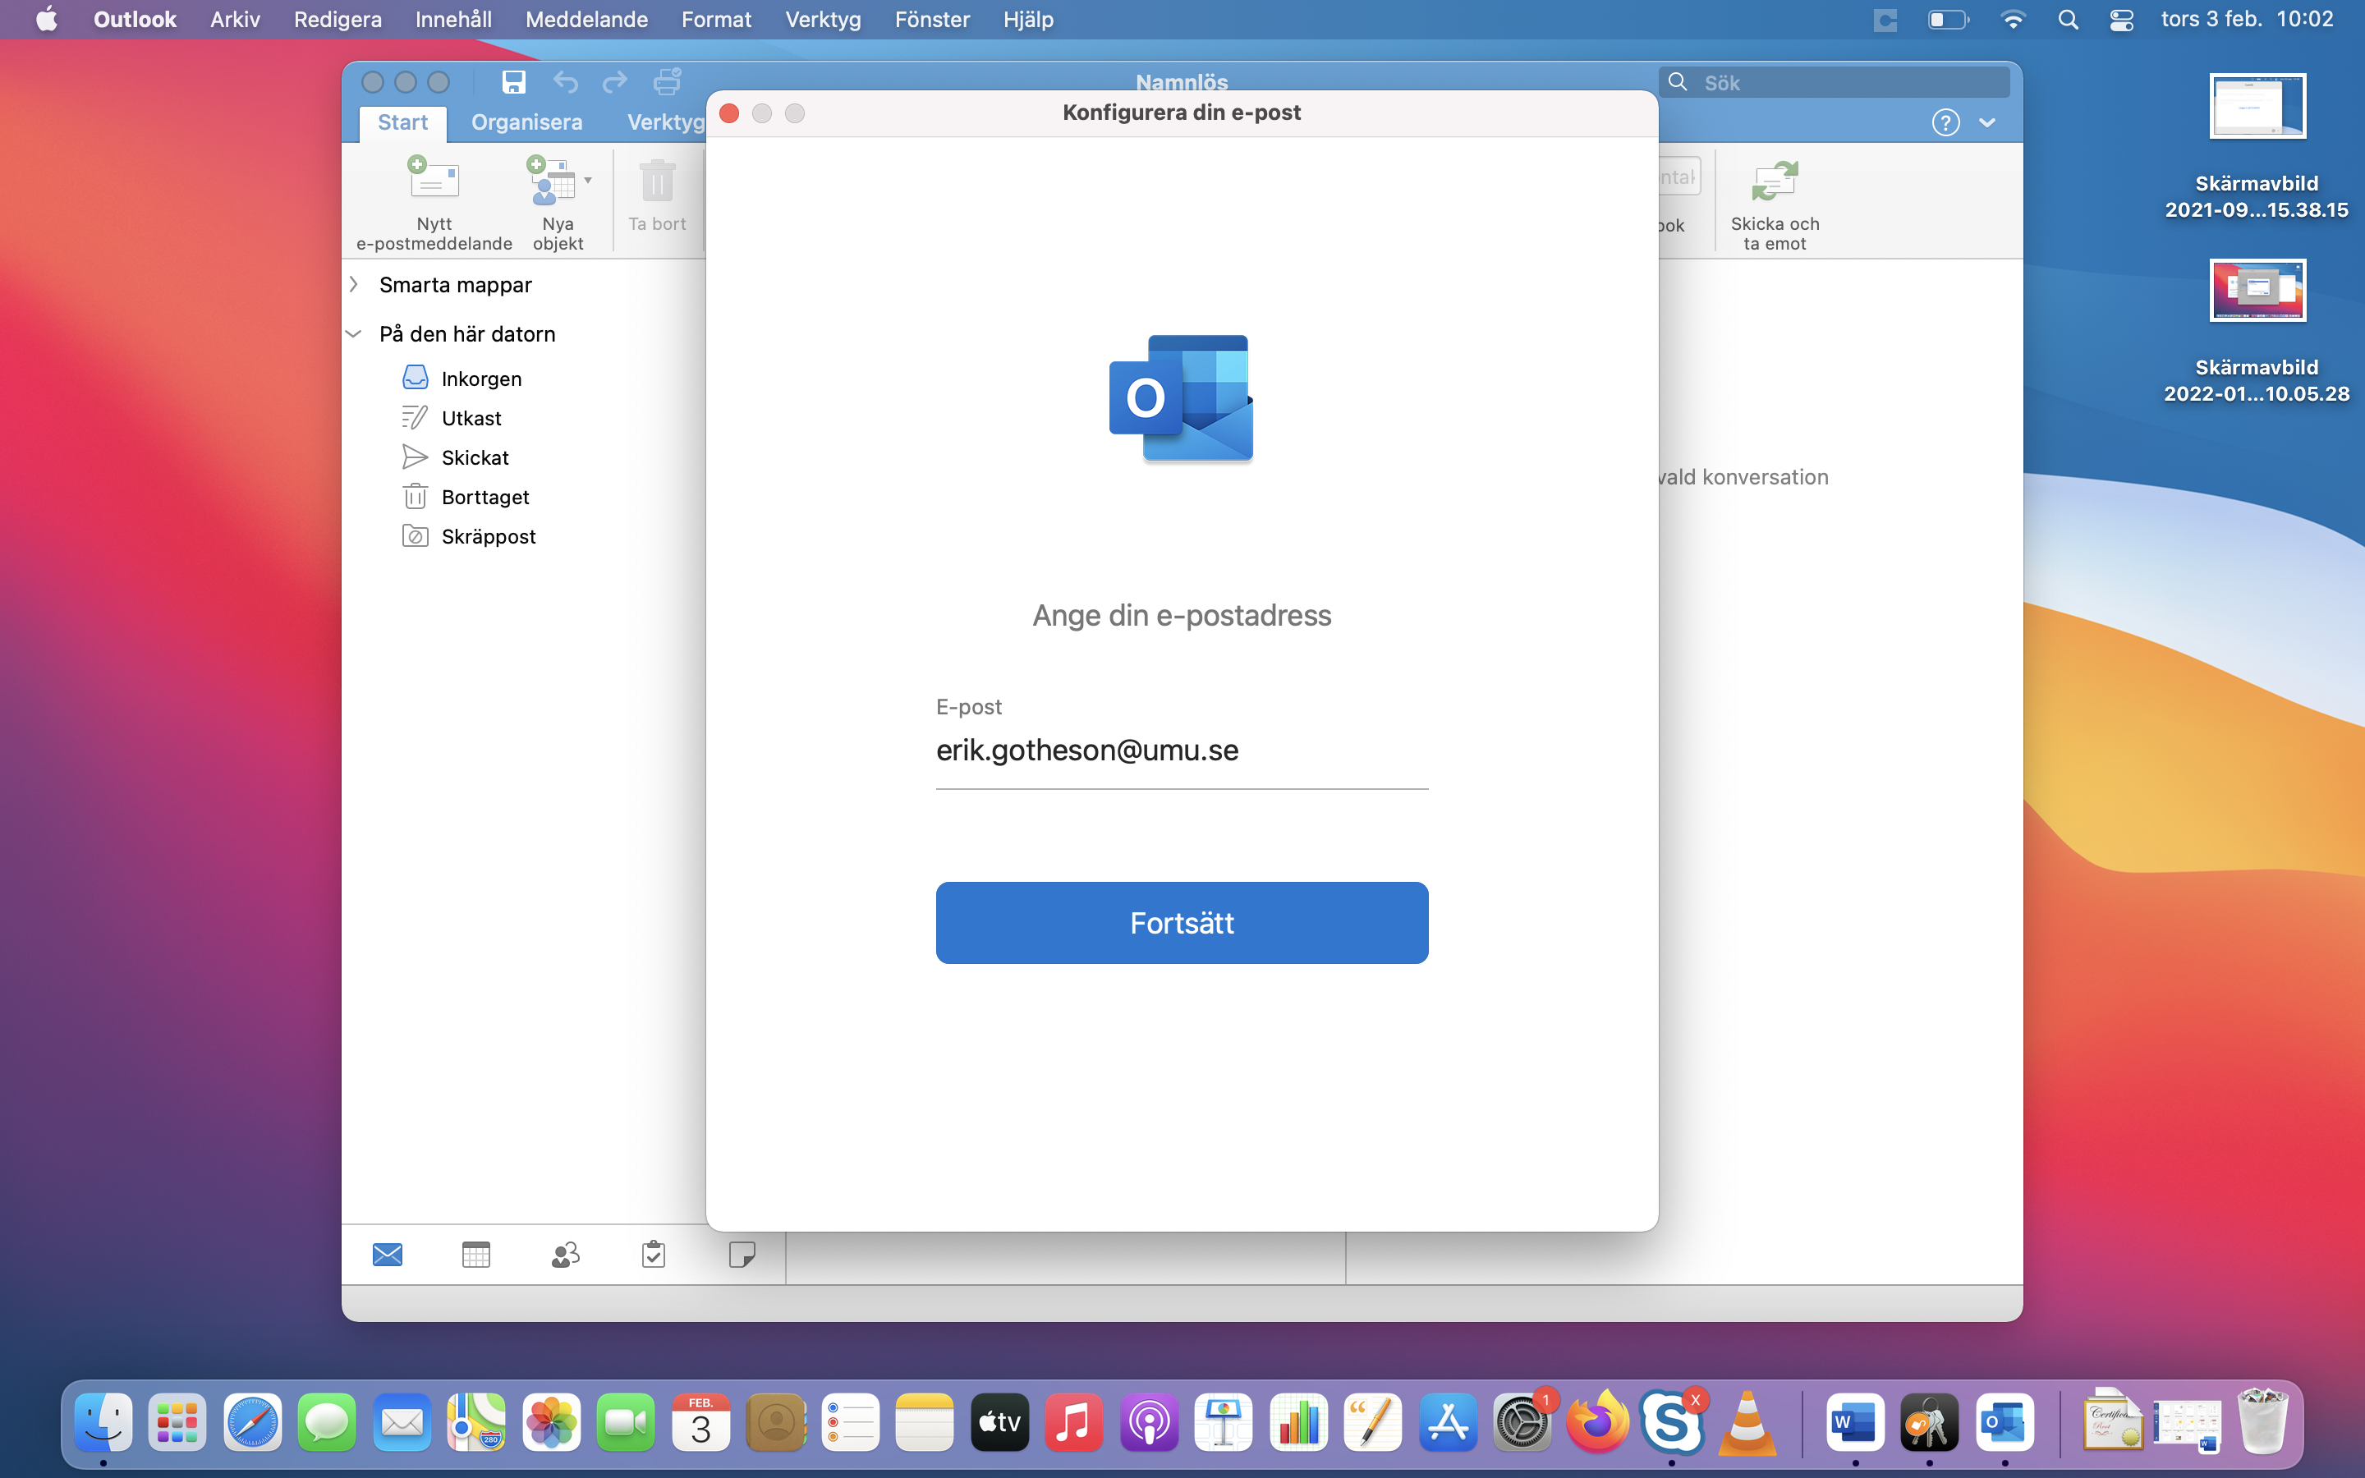Open the Fönster menu

click(932, 20)
